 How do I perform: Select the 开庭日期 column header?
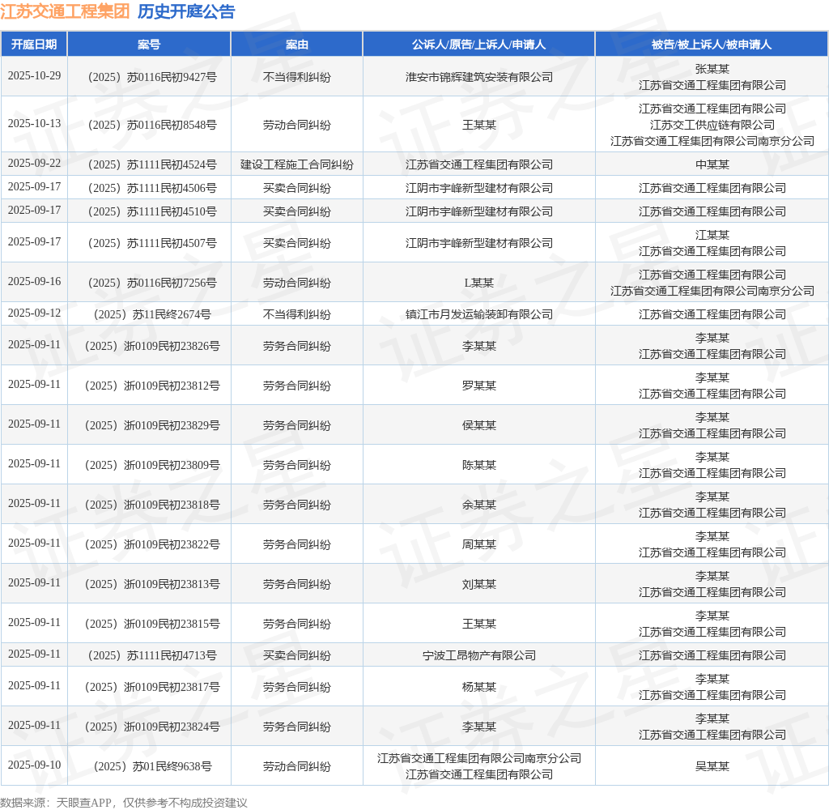pyautogui.click(x=34, y=45)
